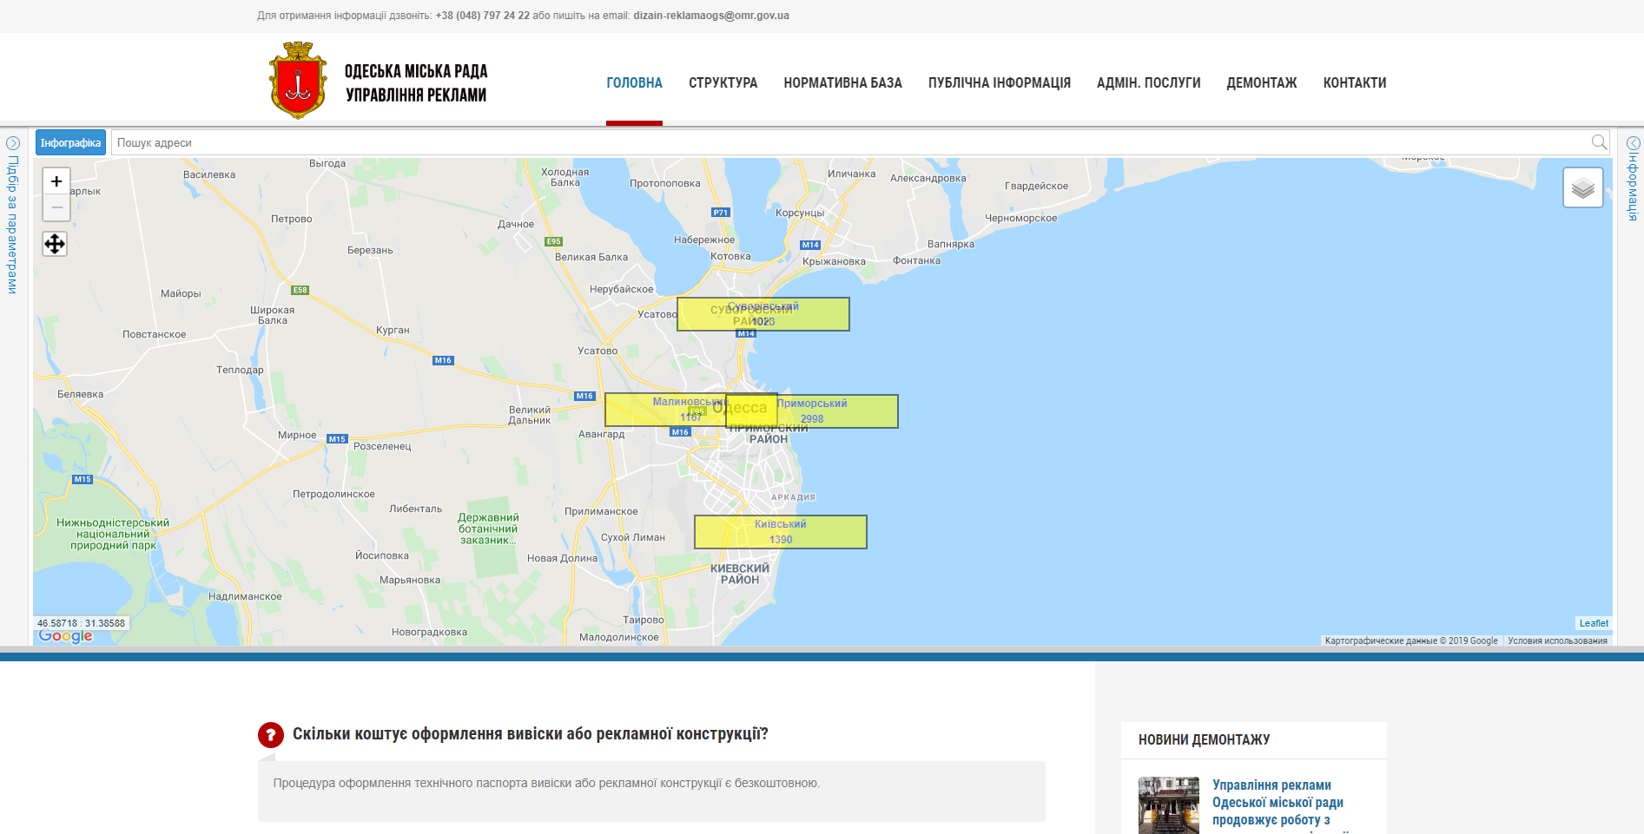
Task: Activate the pan/move arrows map control
Action: click(55, 244)
